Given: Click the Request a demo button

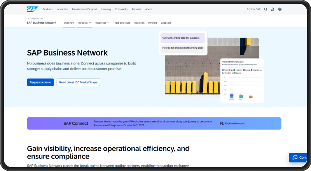Looking at the screenshot, I should coord(40,82).
